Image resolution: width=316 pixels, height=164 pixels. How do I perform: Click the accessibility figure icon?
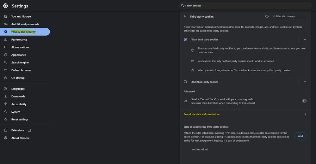[x=6, y=104]
